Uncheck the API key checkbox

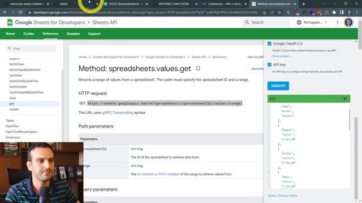(269, 65)
